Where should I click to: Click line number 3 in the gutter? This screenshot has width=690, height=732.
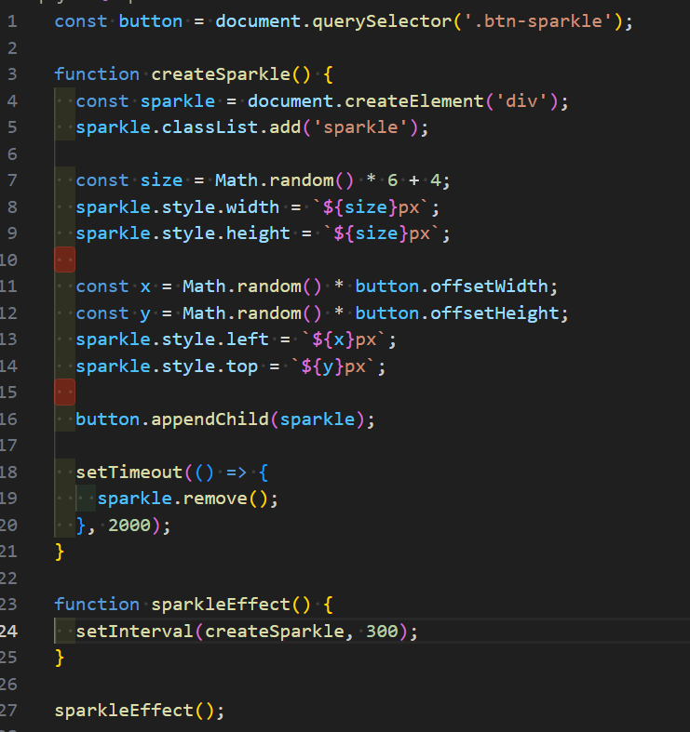pos(13,74)
